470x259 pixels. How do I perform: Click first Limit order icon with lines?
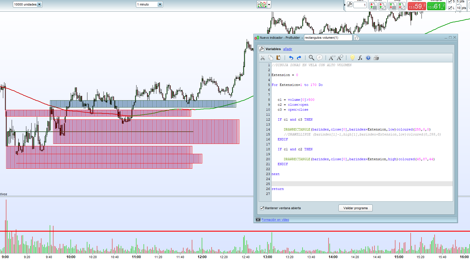373,6
